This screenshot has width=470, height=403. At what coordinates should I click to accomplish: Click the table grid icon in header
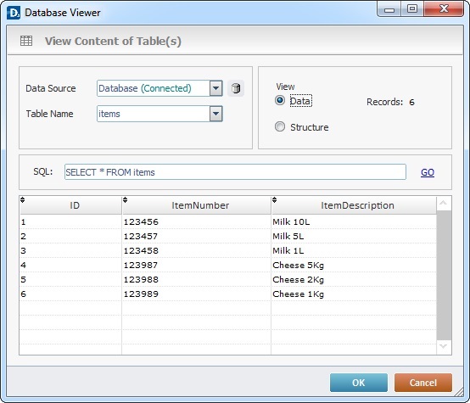click(x=26, y=41)
